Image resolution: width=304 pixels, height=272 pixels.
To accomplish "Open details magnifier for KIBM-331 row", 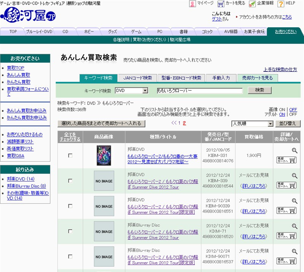I will (294, 150).
